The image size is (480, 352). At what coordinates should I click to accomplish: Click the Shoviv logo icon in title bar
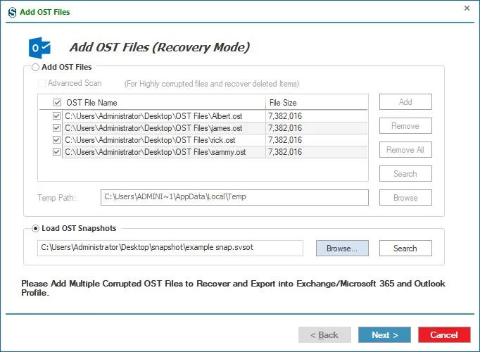(12, 12)
